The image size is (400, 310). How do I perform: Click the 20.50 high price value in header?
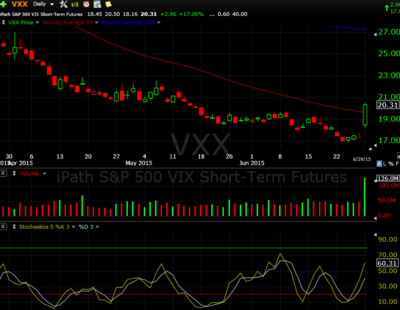(112, 14)
